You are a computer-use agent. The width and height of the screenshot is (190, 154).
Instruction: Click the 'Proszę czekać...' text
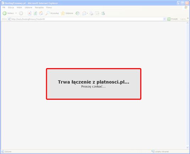click(93, 87)
